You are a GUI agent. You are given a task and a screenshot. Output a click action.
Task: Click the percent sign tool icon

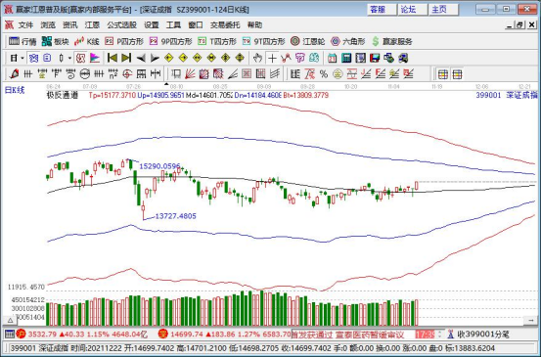pos(324,73)
